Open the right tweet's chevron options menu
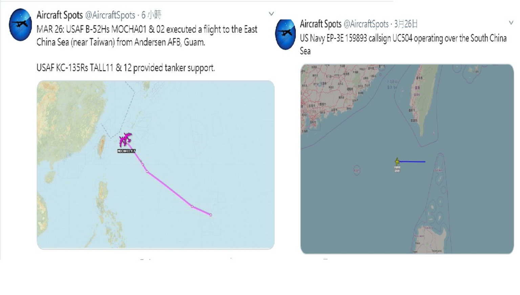This screenshot has width=520, height=295. 511,23
